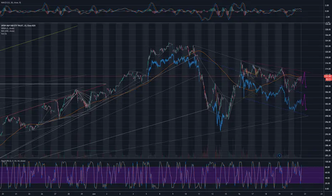
Task: Click date 16 on the time axis
Action: point(239,194)
